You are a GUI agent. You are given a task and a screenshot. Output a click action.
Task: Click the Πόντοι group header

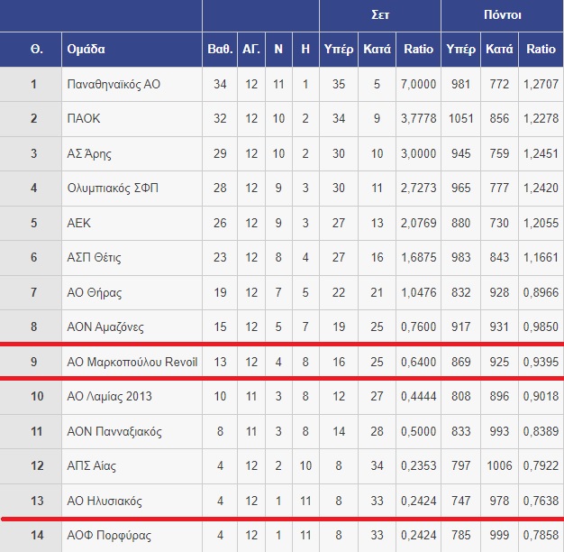click(x=502, y=14)
